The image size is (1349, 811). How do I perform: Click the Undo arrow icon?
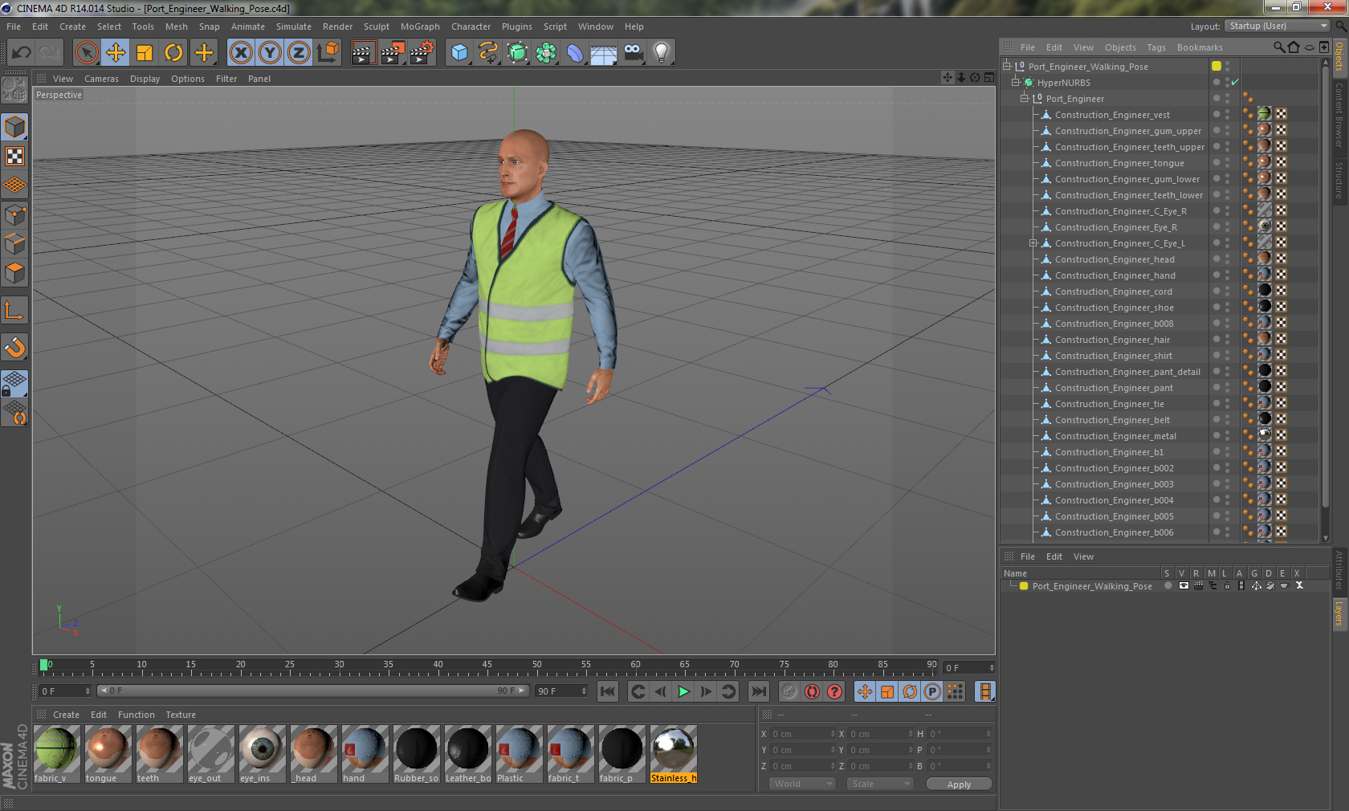[x=21, y=53]
